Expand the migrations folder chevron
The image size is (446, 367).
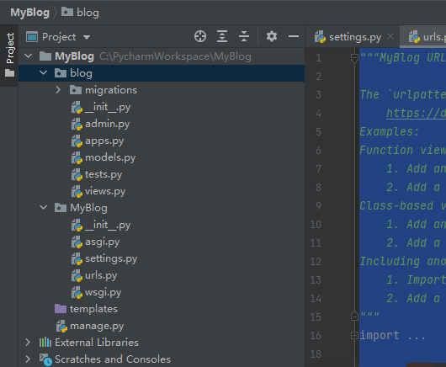[58, 90]
